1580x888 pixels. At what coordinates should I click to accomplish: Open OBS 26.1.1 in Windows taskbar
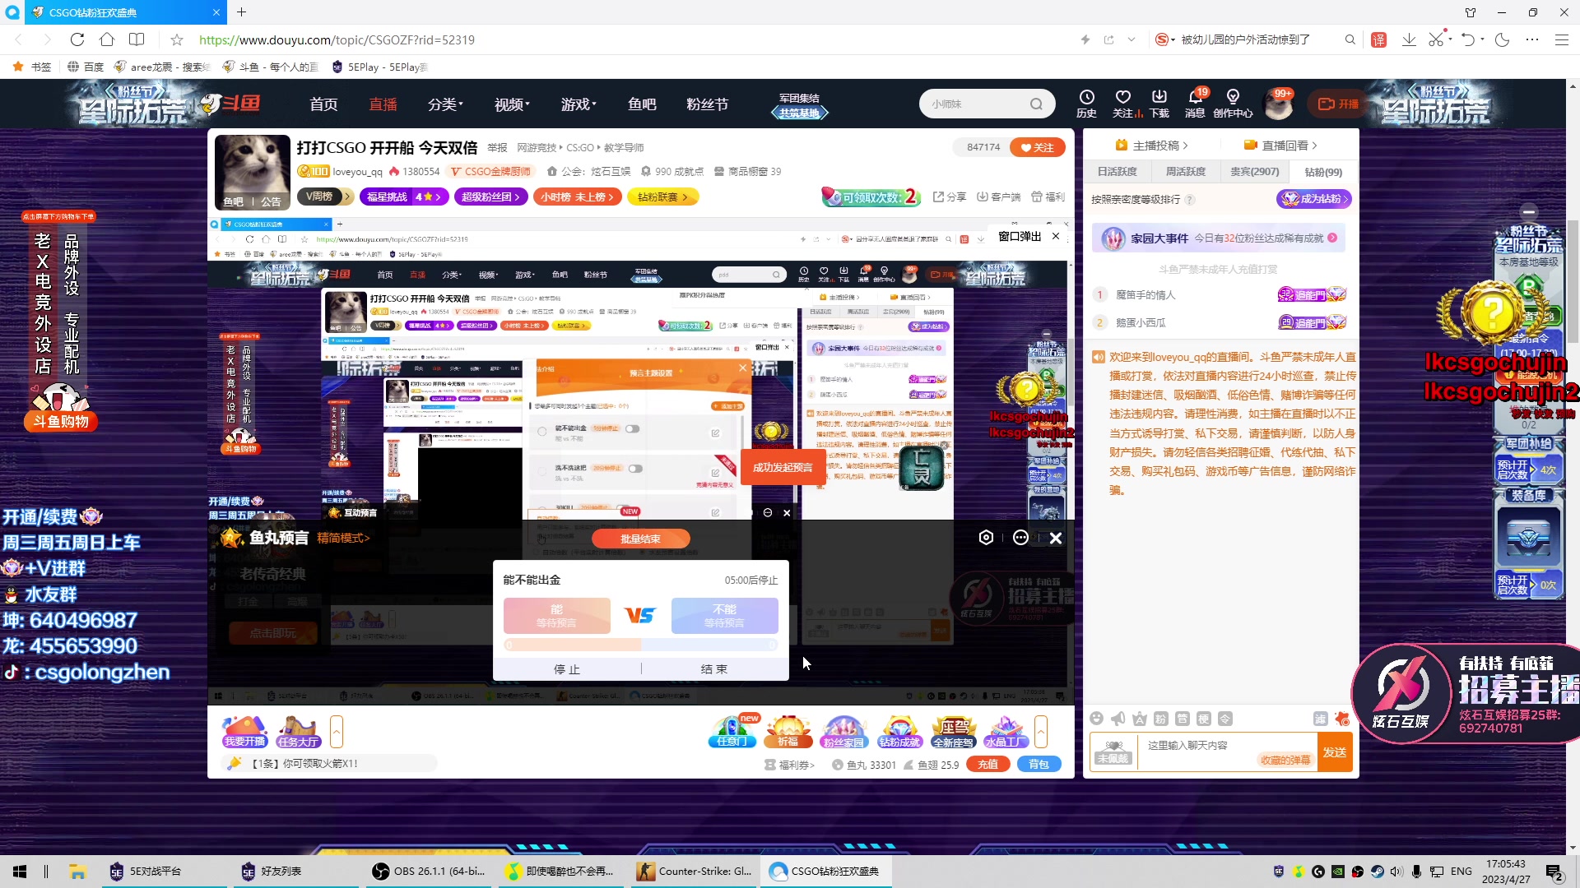click(429, 871)
